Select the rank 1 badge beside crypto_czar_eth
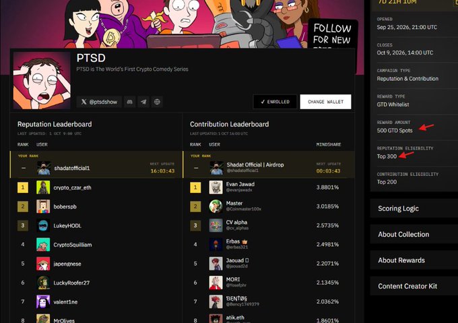 pyautogui.click(x=23, y=187)
